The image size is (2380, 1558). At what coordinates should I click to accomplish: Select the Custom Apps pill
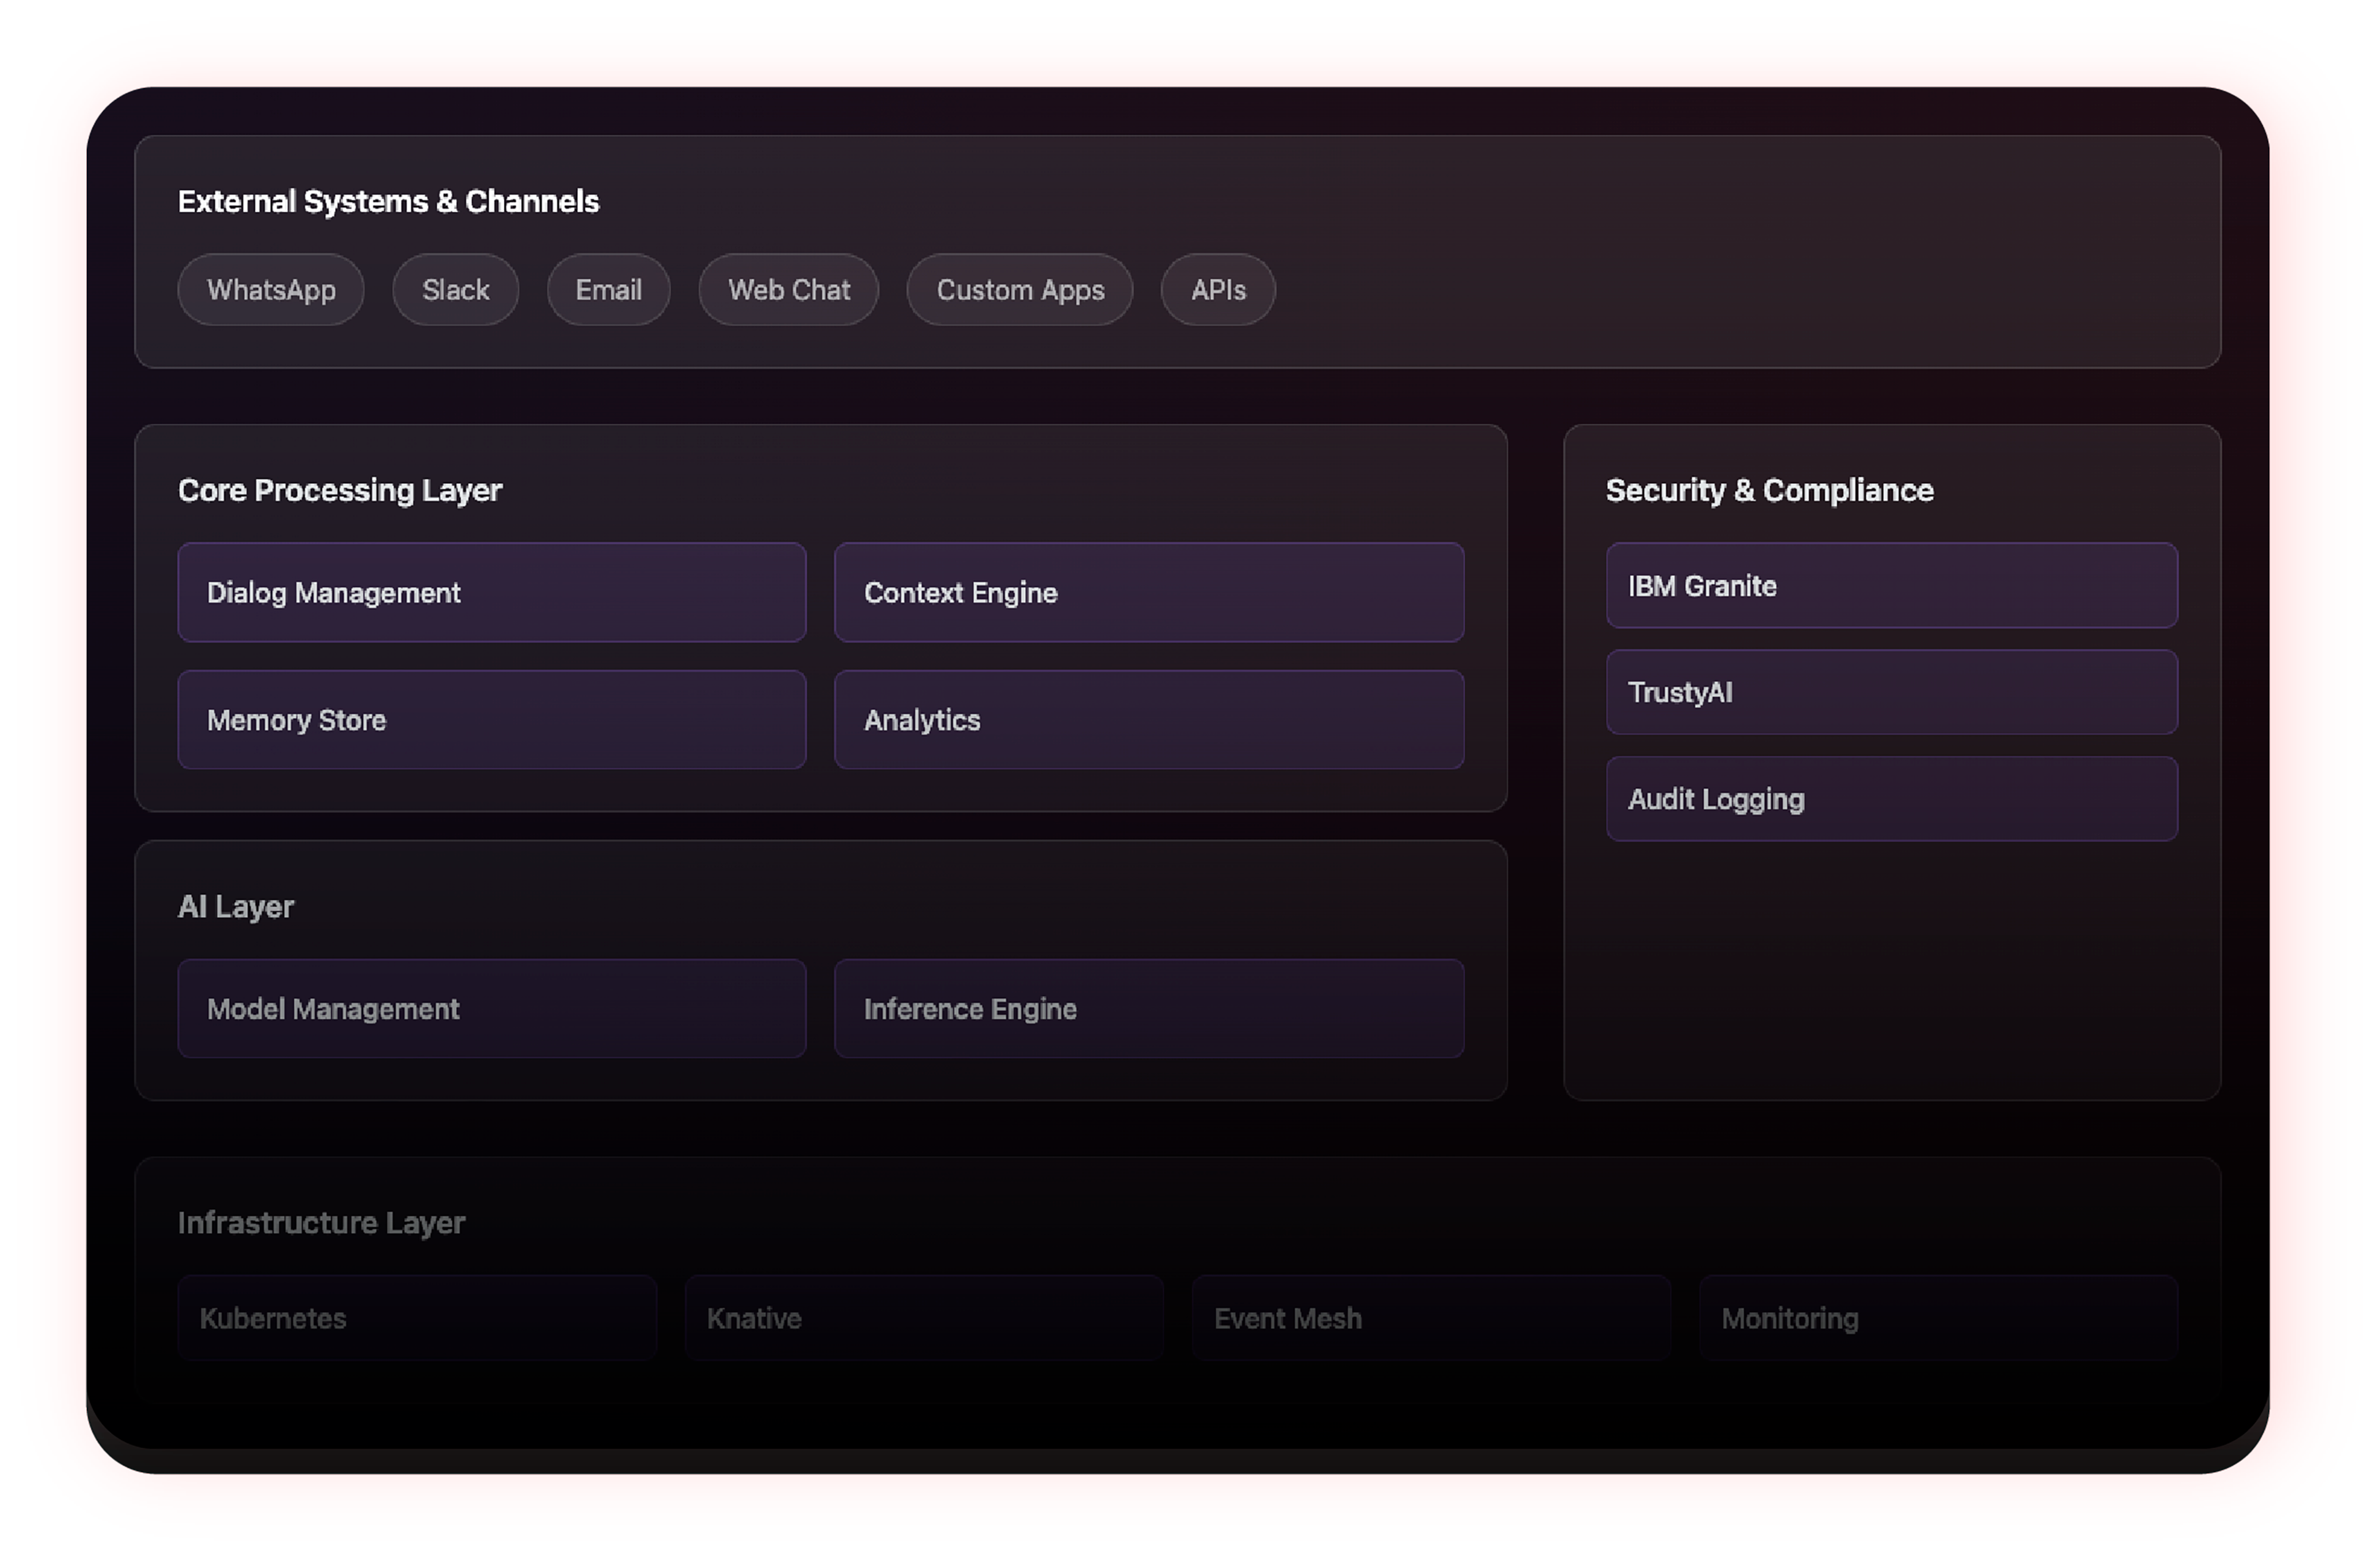point(1019,290)
